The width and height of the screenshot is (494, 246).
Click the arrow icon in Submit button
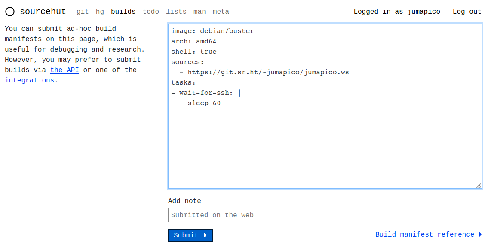point(205,235)
